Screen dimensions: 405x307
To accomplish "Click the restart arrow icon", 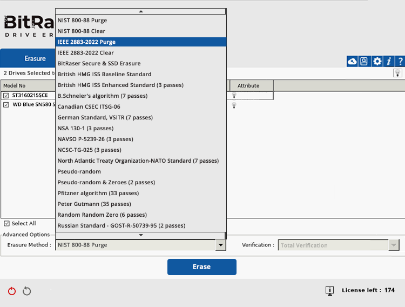I will (26, 291).
